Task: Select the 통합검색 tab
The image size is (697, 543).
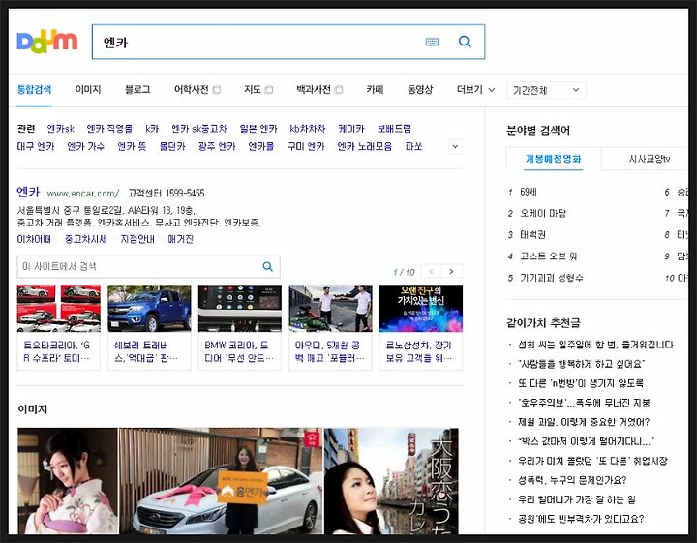Action: (34, 90)
